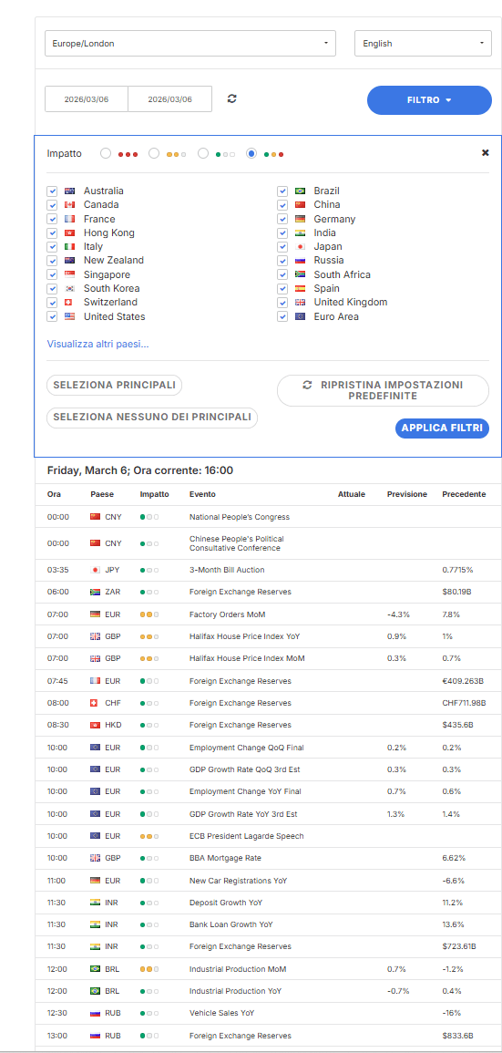Image resolution: width=502 pixels, height=1053 pixels.
Task: Click SELEZIONA PRINCIPALI button
Action: [114, 386]
